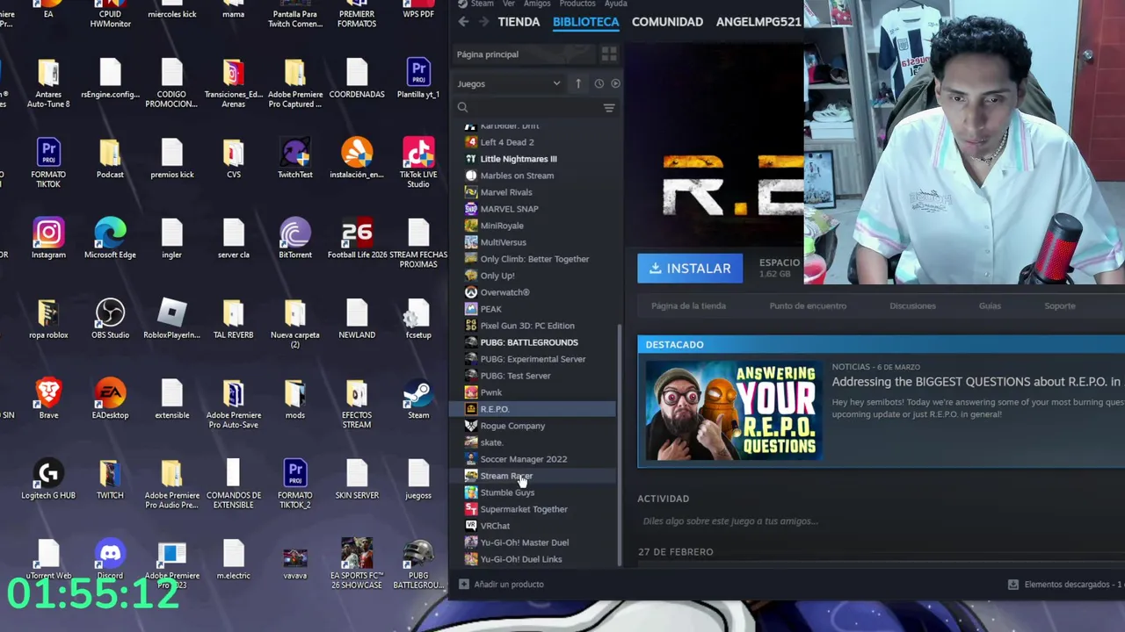
Task: Open ANGELMPG521 profile tab
Action: click(758, 22)
